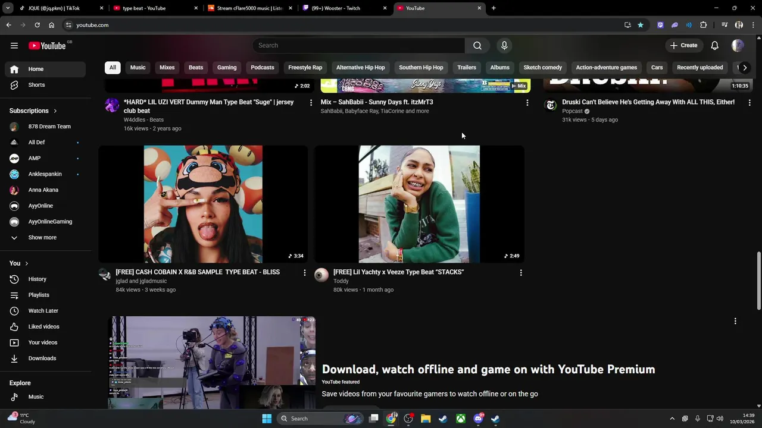Open AMP subscription channel
Viewport: 762px width, 428px height.
(45, 158)
